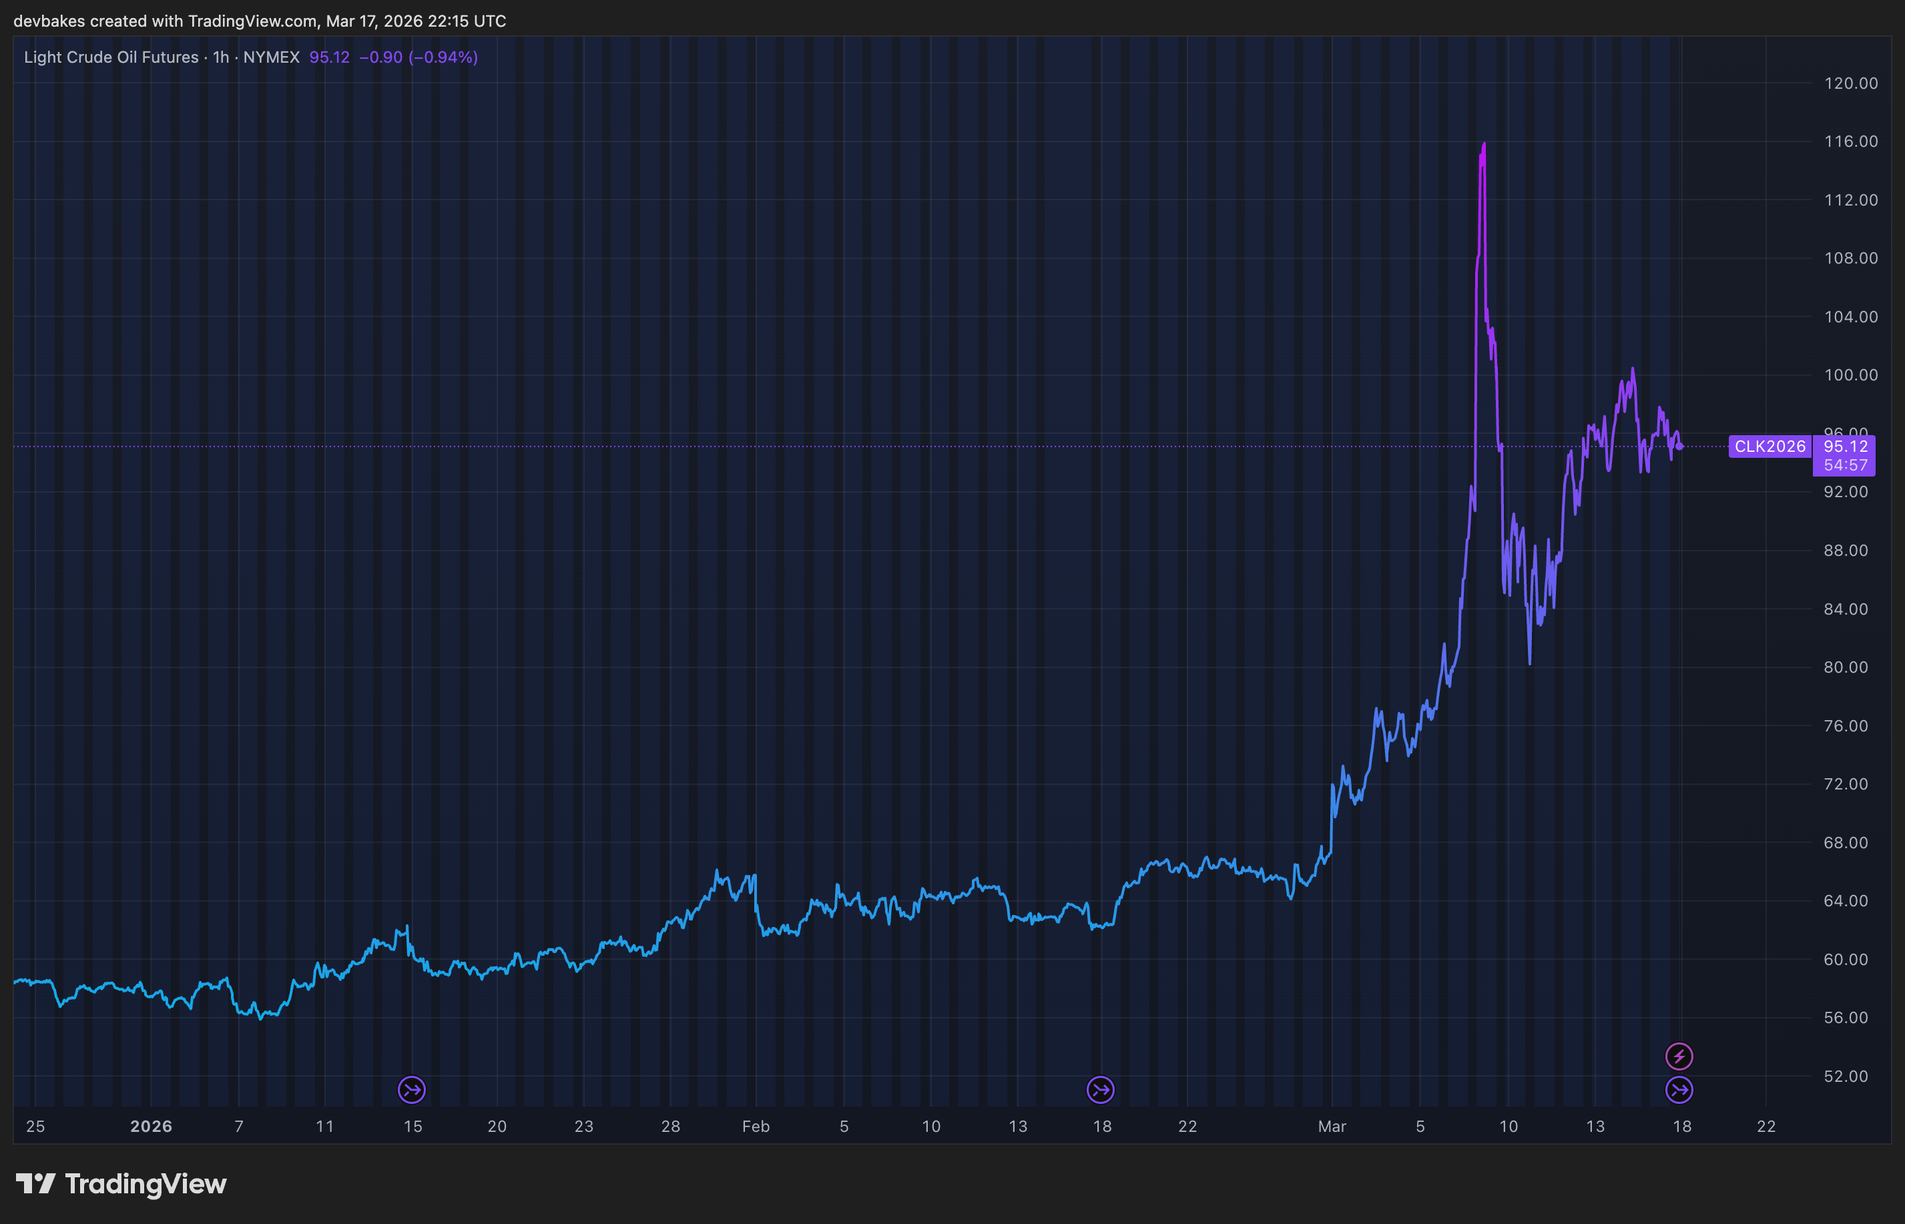Click the contract rollover icon near Mar 18
The height and width of the screenshot is (1224, 1905).
pyautogui.click(x=1679, y=1089)
